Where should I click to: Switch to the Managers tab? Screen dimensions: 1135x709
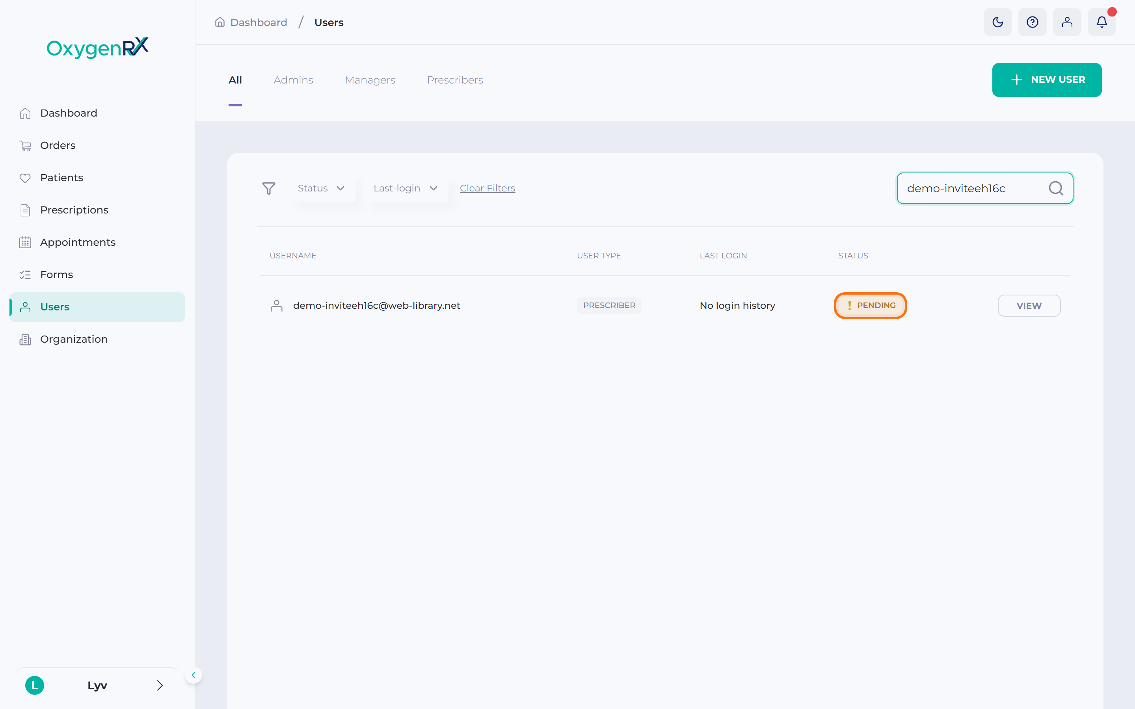coord(370,80)
